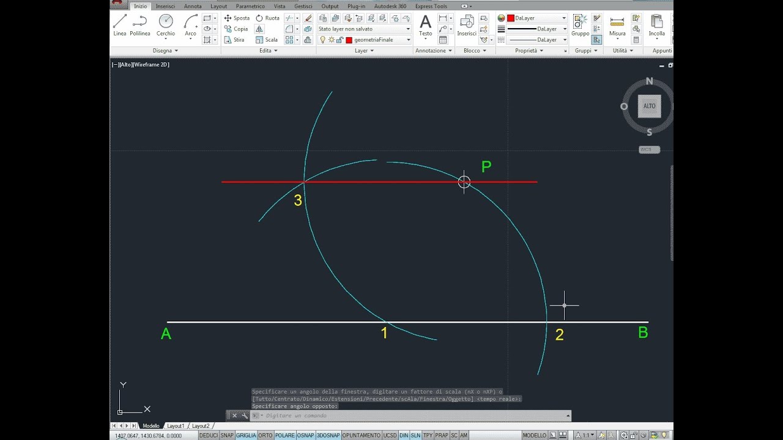Activate the Stira stretch tool

[234, 40]
